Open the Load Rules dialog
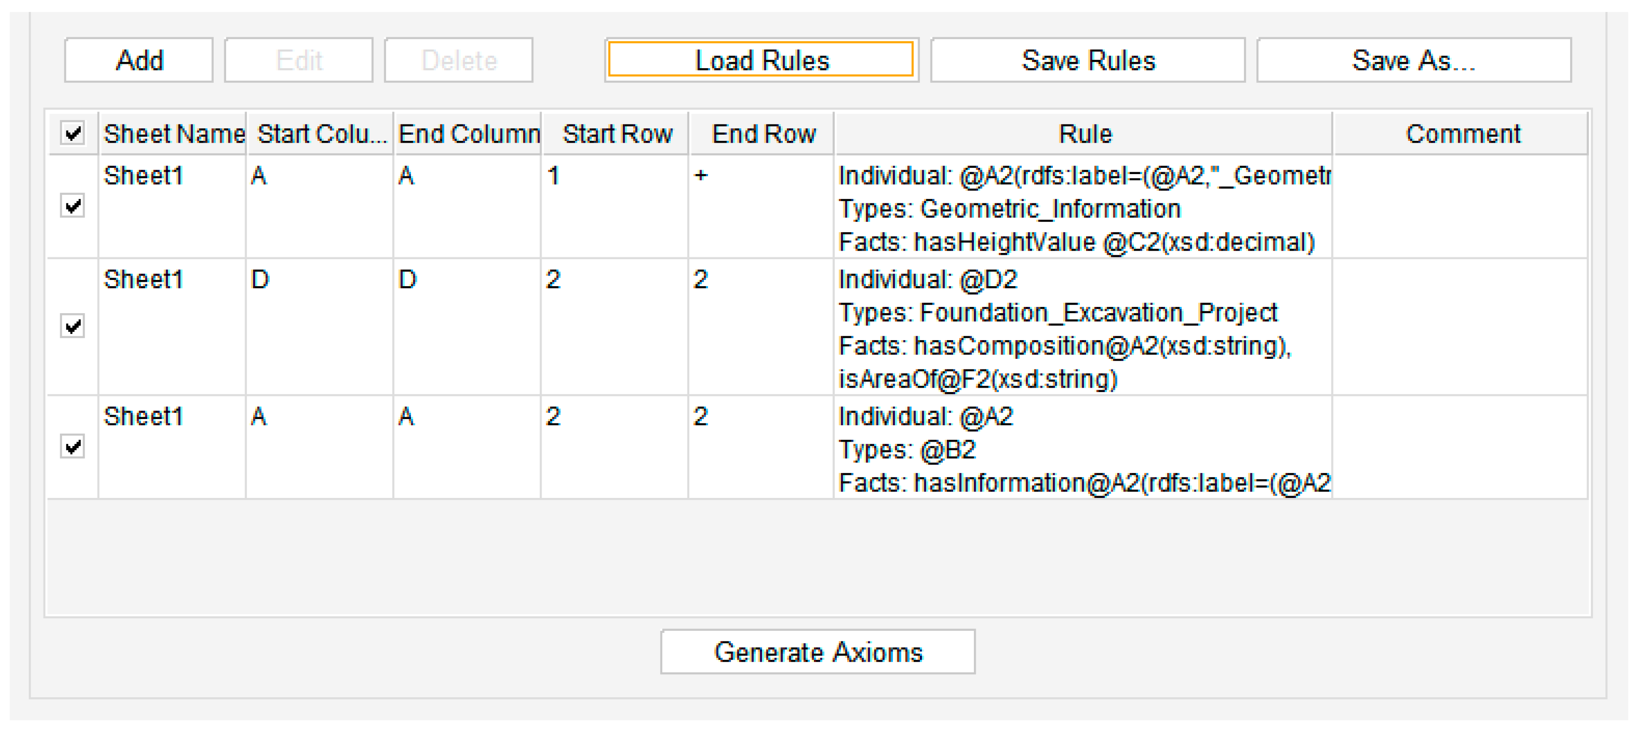The width and height of the screenshot is (1638, 730). 761,60
